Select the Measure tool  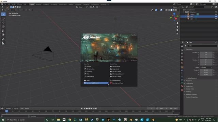coord(3,43)
